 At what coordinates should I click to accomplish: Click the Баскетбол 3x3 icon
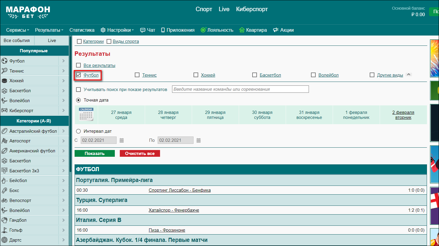tap(4, 171)
